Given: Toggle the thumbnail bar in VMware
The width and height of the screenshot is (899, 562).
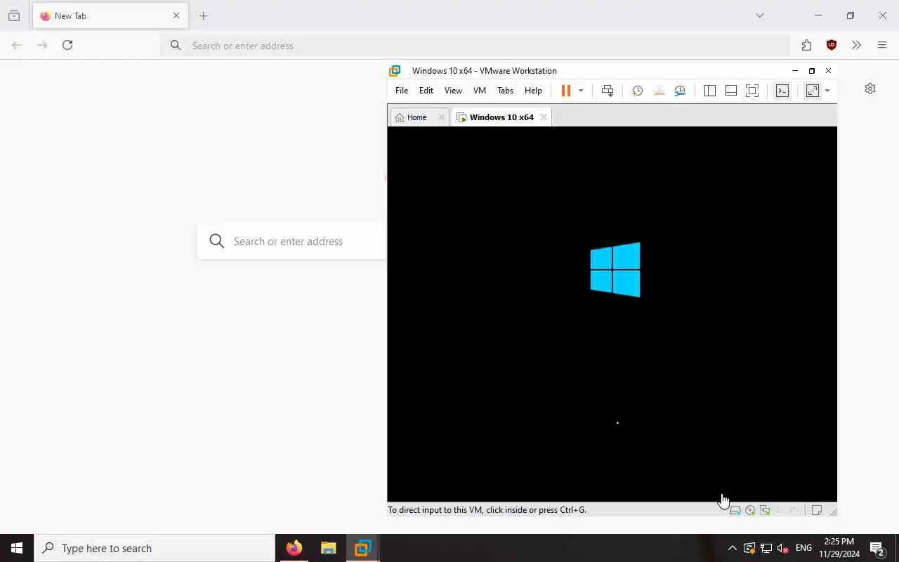Looking at the screenshot, I should pyautogui.click(x=731, y=91).
